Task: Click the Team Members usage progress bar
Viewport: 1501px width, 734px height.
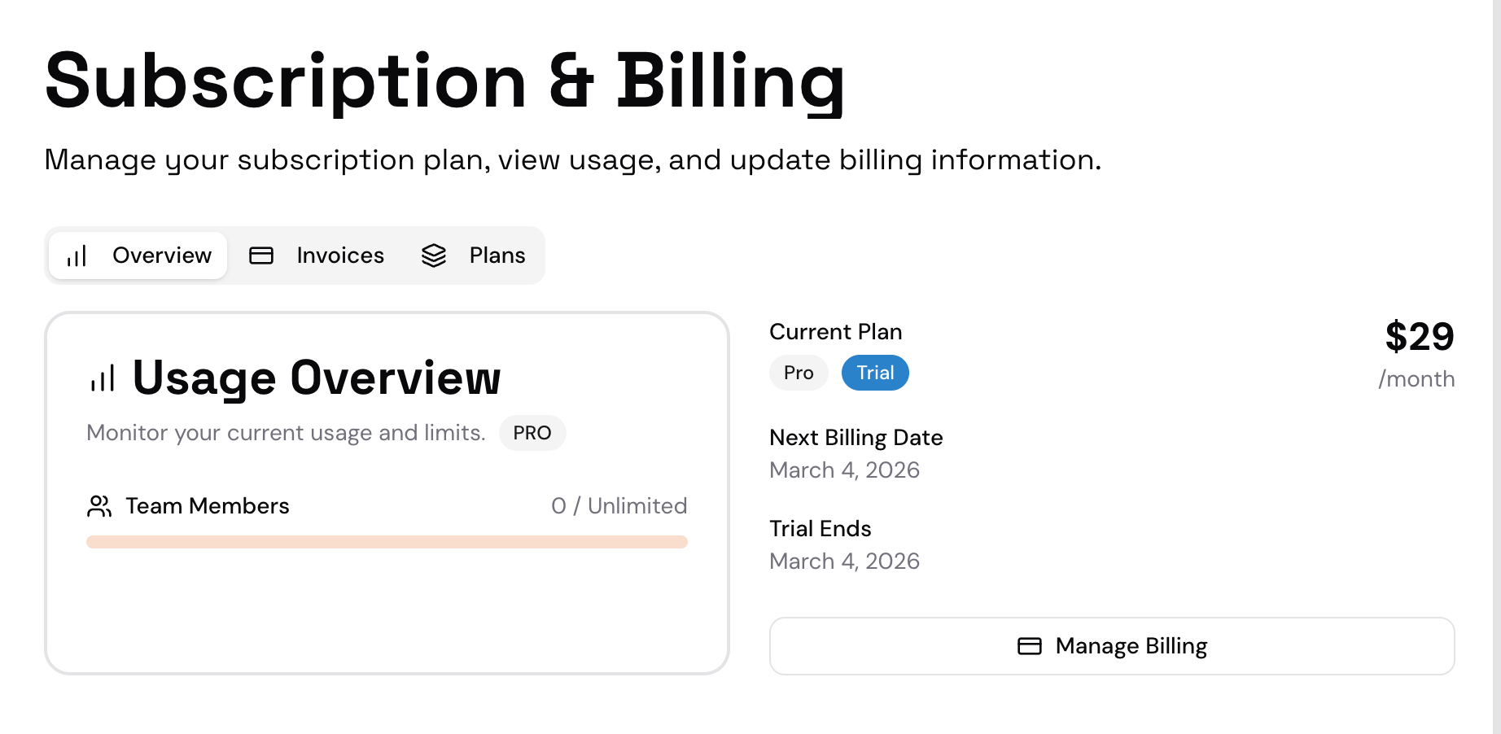Action: [x=387, y=542]
